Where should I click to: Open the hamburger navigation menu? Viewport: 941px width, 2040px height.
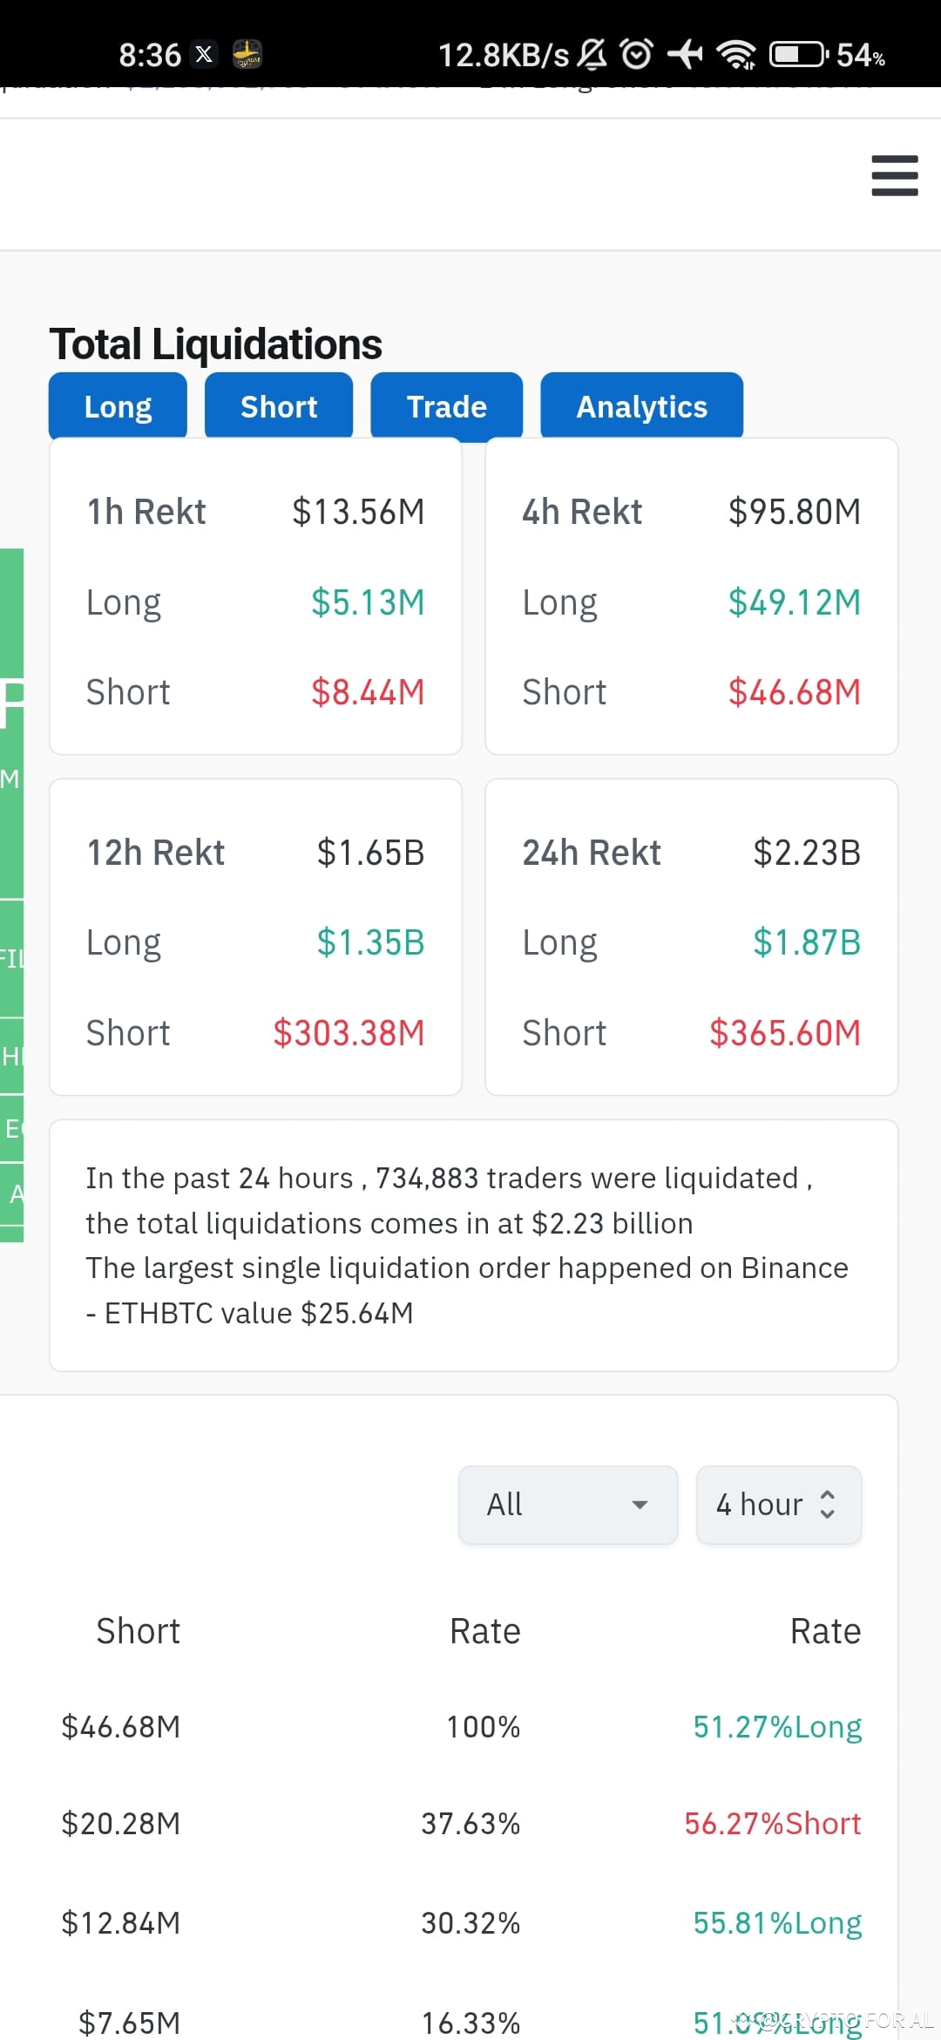tap(894, 174)
